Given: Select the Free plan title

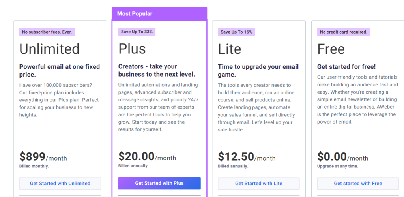Looking at the screenshot, I should (x=331, y=49).
